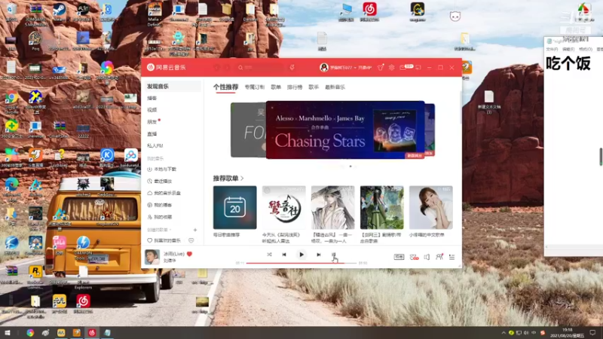Image resolution: width=603 pixels, height=339 pixels.
Task: Skip to the previous track
Action: pyautogui.click(x=284, y=255)
